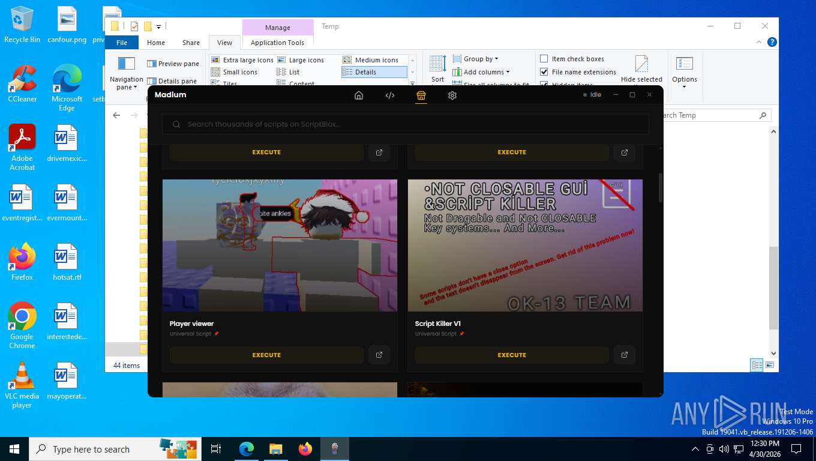Click the Idle status indicator in Madium

[x=592, y=95]
